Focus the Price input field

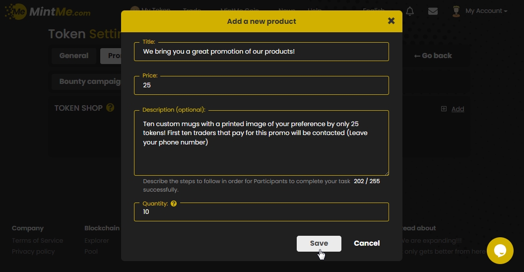pos(261,85)
